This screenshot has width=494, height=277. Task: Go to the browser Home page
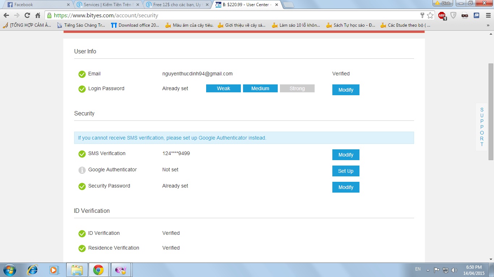pos(38,16)
